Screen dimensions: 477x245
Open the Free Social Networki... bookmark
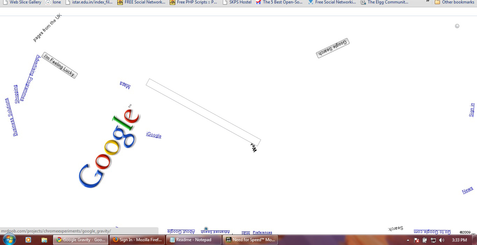click(x=332, y=2)
